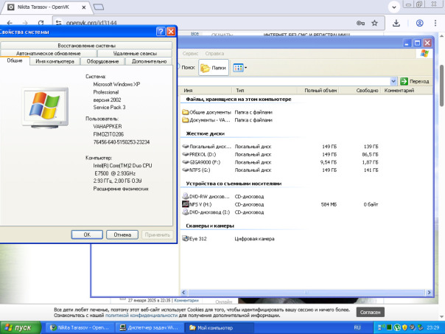Switch to the Оборудование tab
The image size is (445, 334).
102,61
